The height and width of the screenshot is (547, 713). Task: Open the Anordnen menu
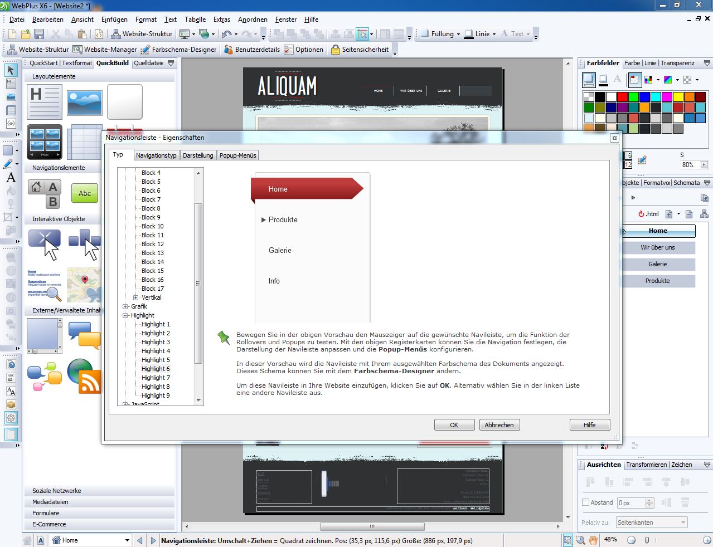click(253, 19)
